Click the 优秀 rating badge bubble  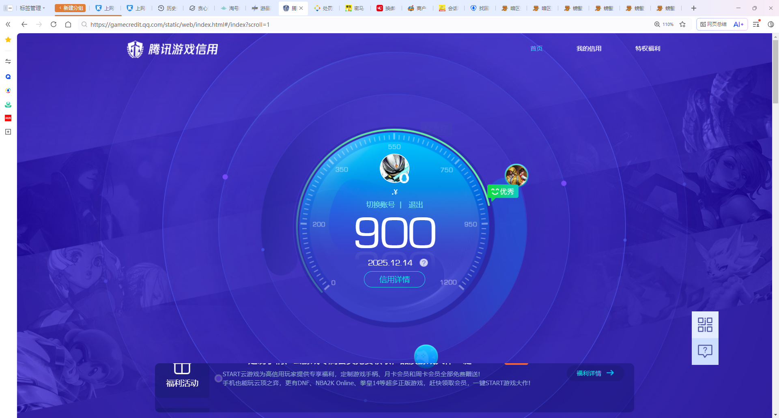click(503, 191)
